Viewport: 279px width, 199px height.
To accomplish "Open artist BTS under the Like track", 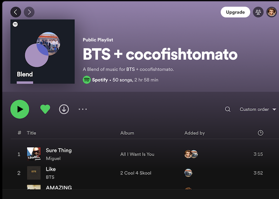I will [50, 177].
